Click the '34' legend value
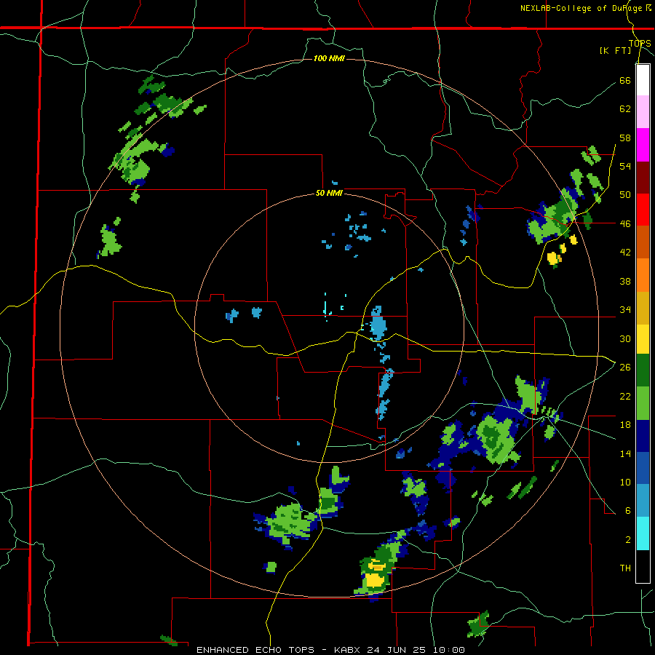This screenshot has height=655, width=655. (x=625, y=310)
